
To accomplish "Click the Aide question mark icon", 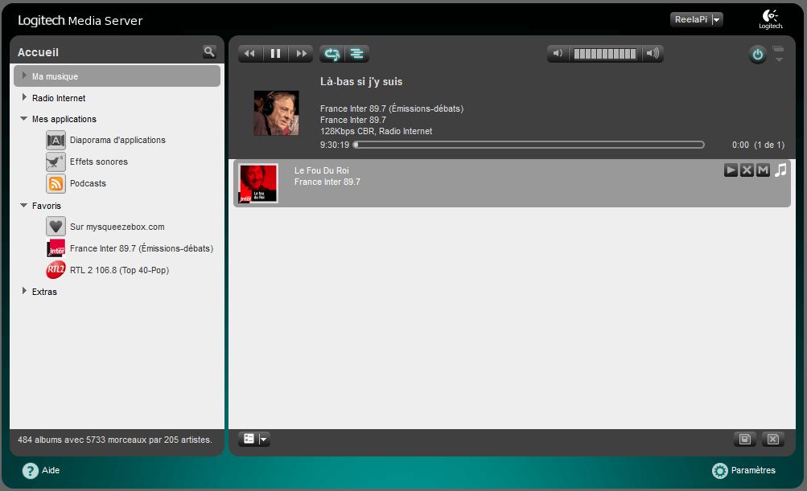I will pos(30,470).
